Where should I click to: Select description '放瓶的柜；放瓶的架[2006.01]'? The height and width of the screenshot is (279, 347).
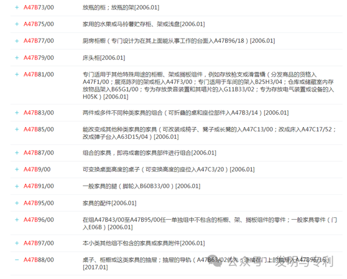pyautogui.click(x=121, y=7)
